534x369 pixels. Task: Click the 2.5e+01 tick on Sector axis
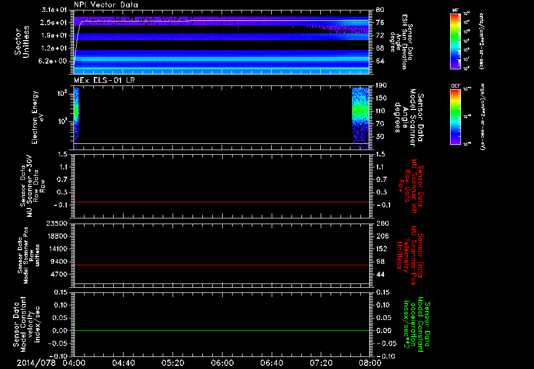click(x=54, y=22)
